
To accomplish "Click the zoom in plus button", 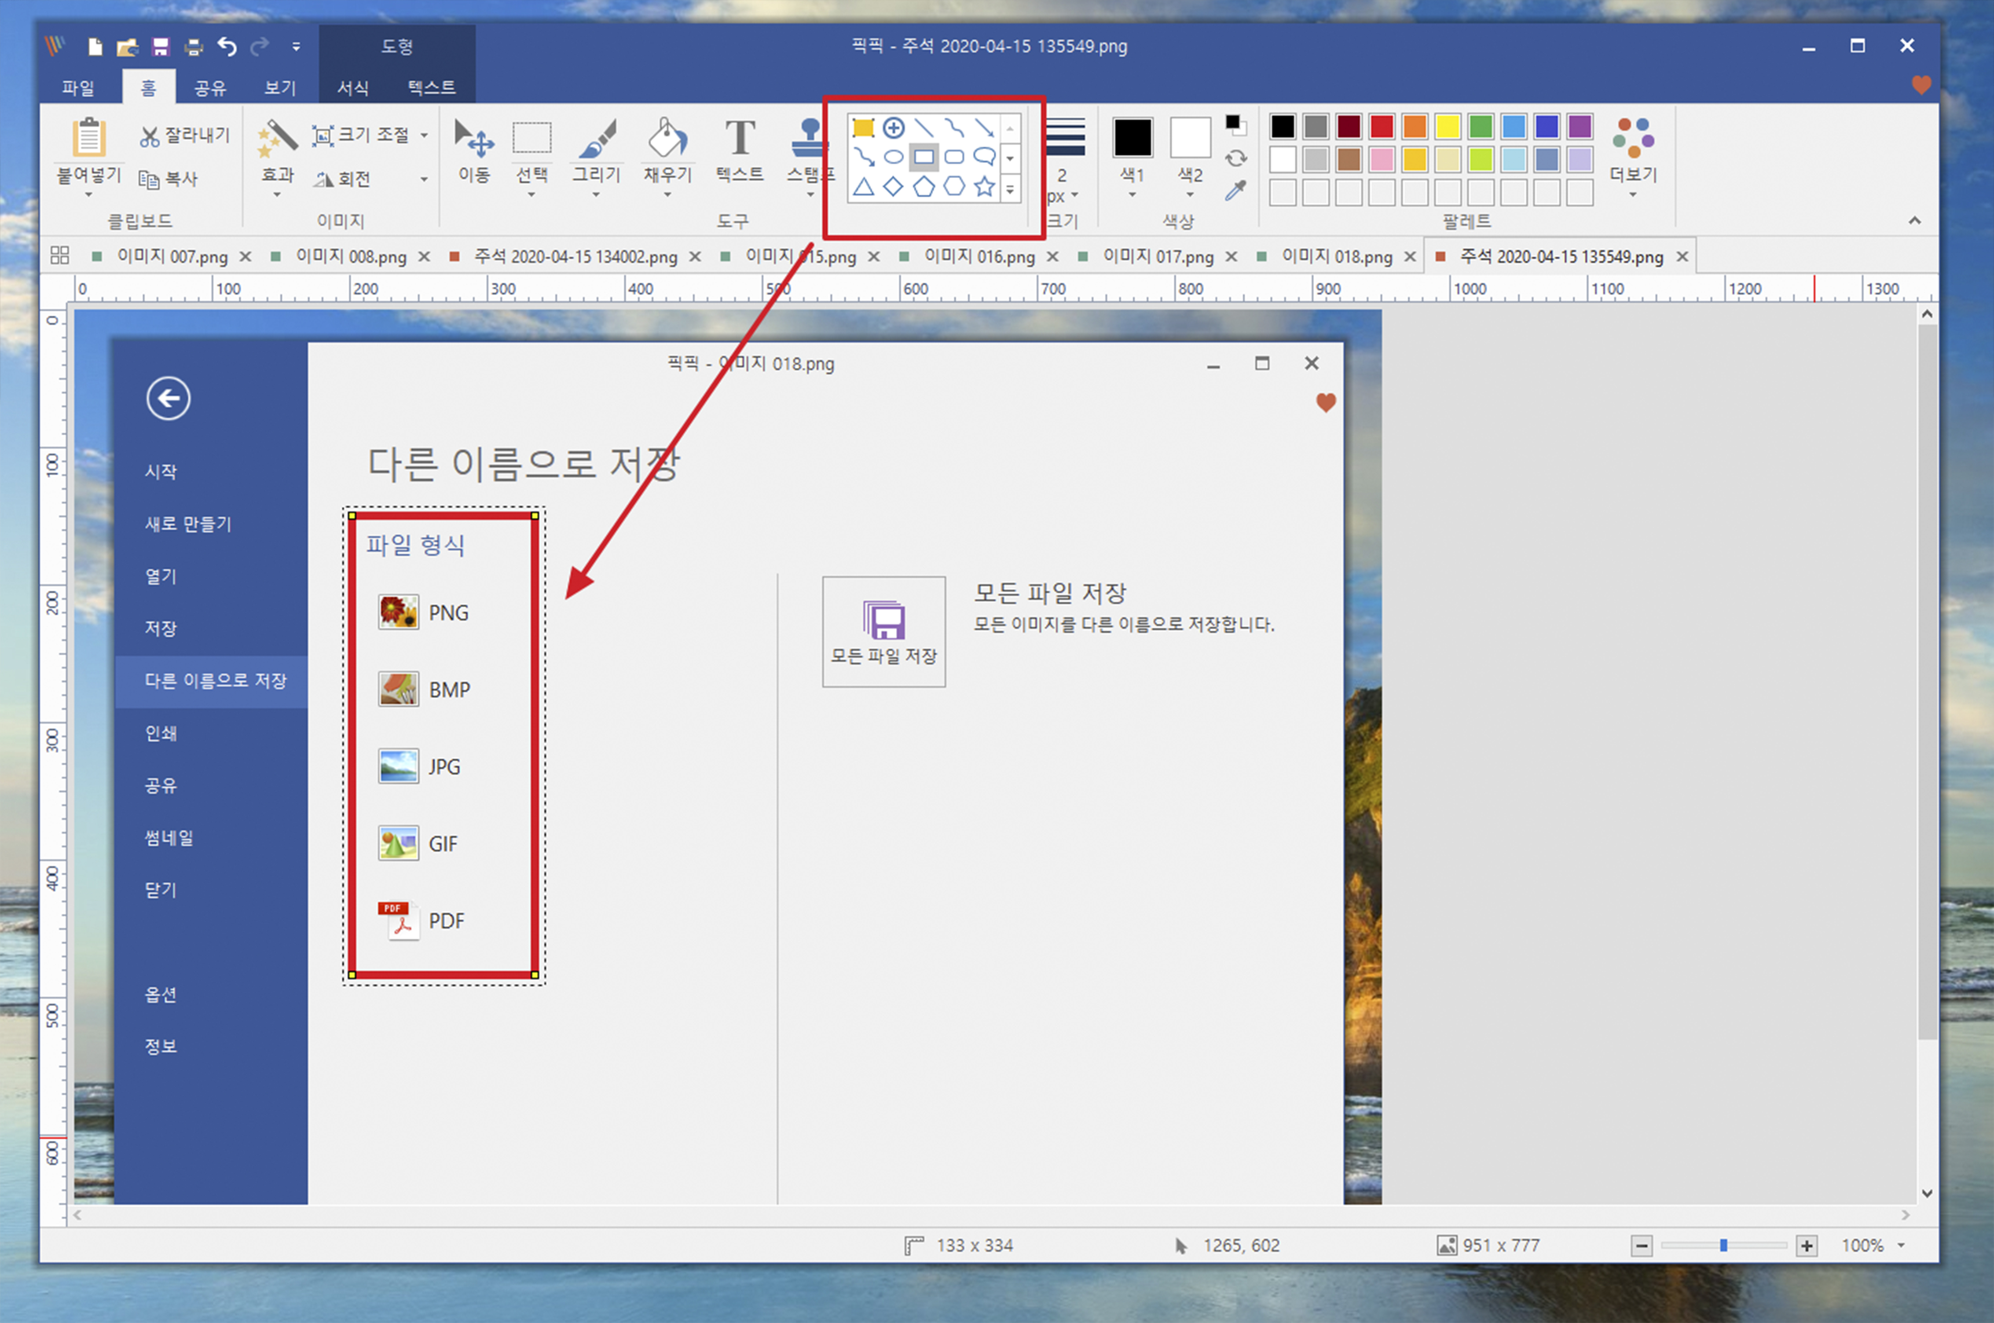I will (1807, 1245).
